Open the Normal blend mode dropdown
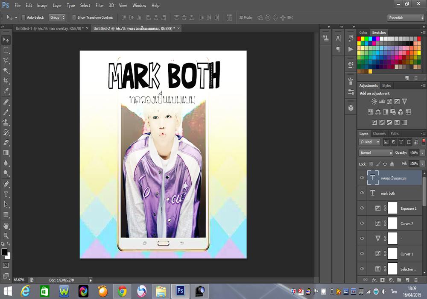The width and height of the screenshot is (427, 299). click(x=376, y=153)
